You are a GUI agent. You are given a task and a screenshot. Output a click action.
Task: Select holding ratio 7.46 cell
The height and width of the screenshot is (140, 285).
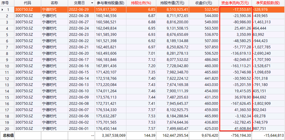point(152,91)
